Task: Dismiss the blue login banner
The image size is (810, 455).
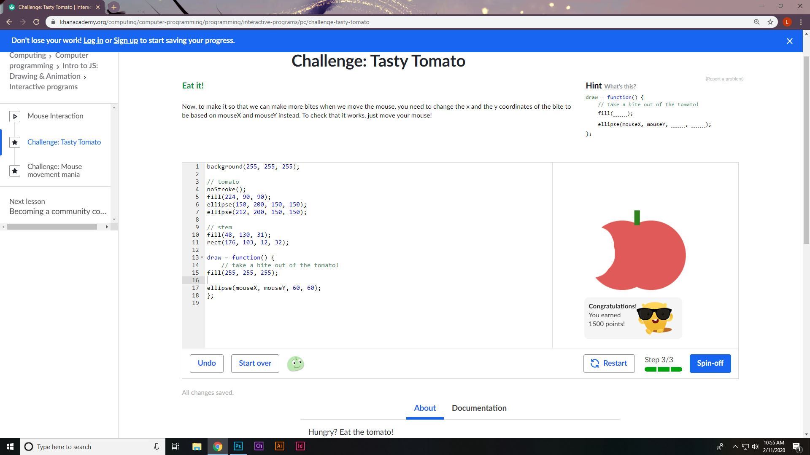Action: 789,41
